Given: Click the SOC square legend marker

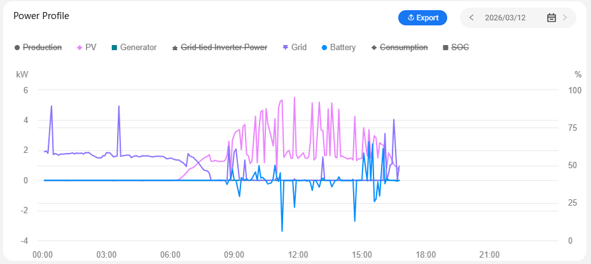Looking at the screenshot, I should 445,48.
